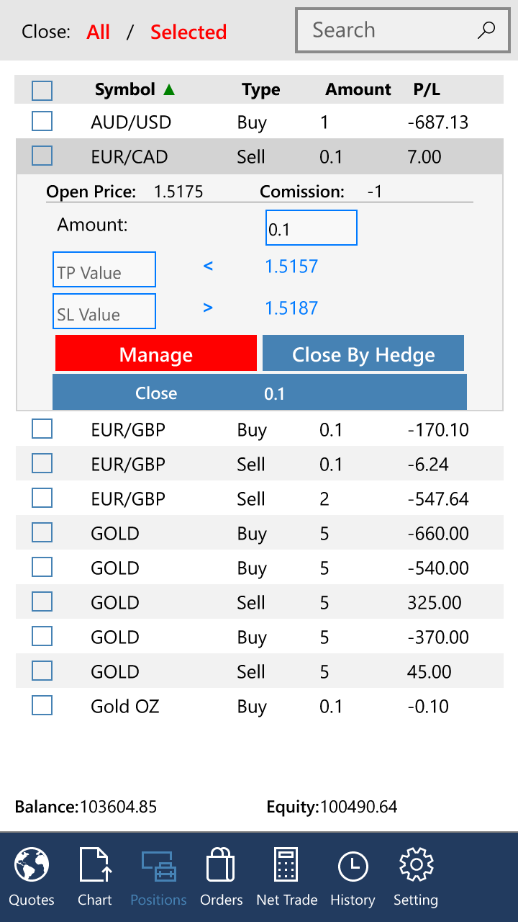
Task: Toggle the select-all checkbox in header
Action: [42, 91]
